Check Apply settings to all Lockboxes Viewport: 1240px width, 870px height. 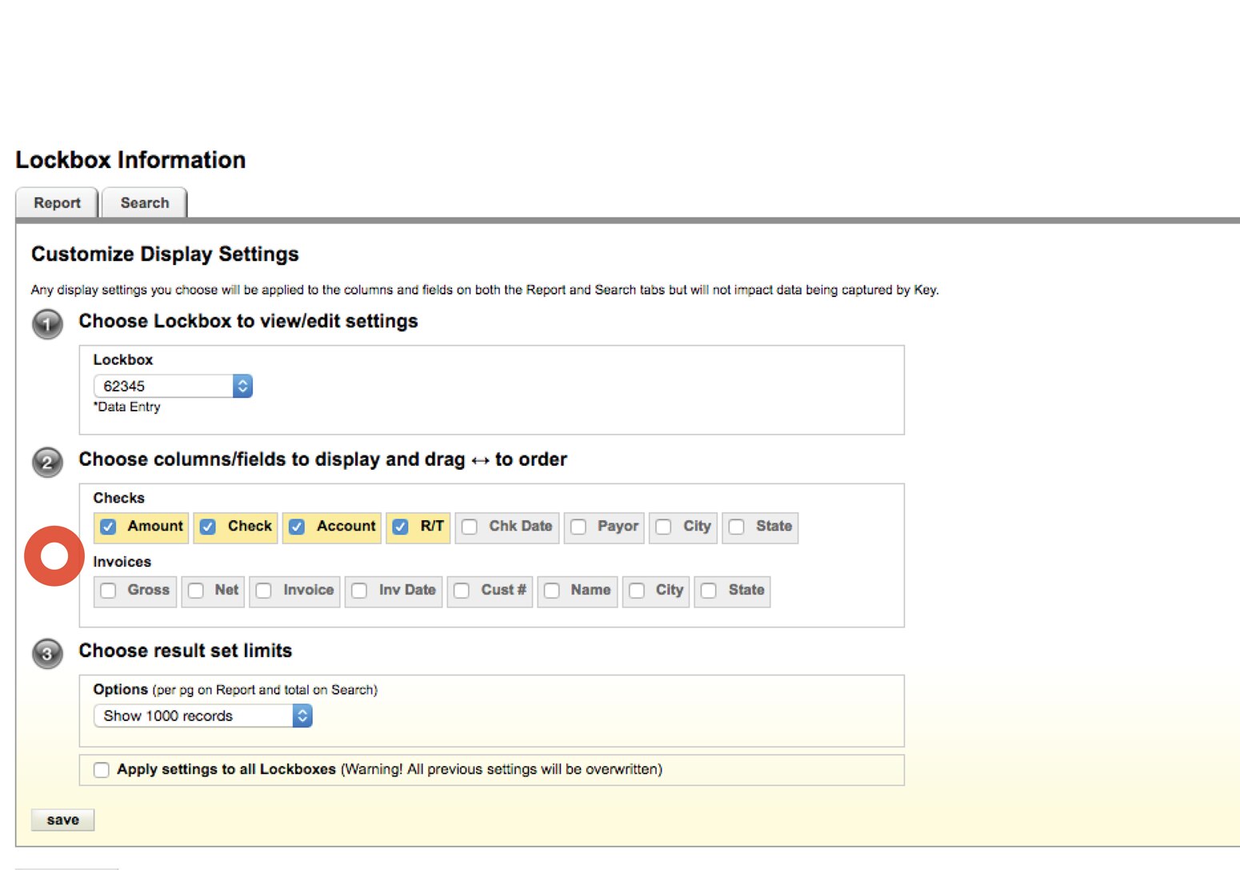click(x=101, y=769)
